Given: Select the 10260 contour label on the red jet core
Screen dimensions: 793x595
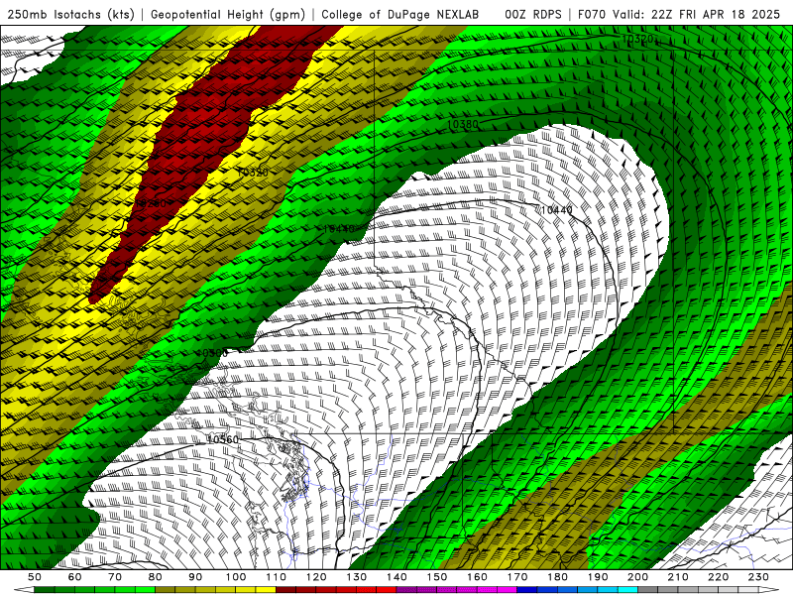Looking at the screenshot, I should pos(151,203).
